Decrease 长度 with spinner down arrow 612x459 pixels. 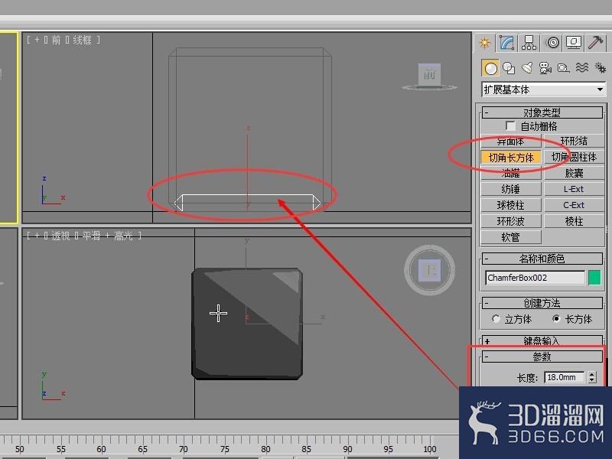(x=592, y=380)
